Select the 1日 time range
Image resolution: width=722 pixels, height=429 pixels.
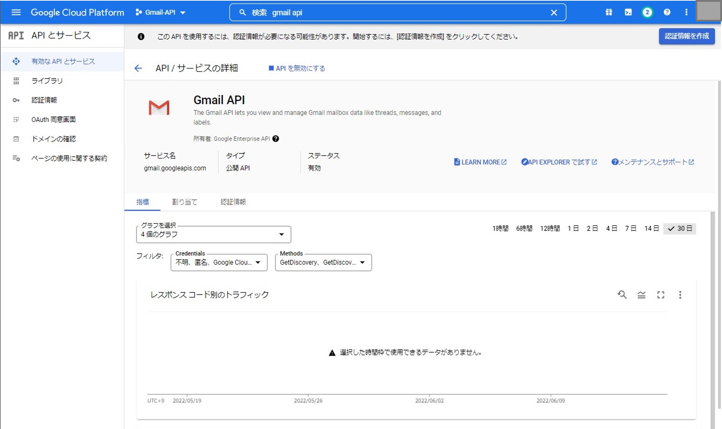573,228
